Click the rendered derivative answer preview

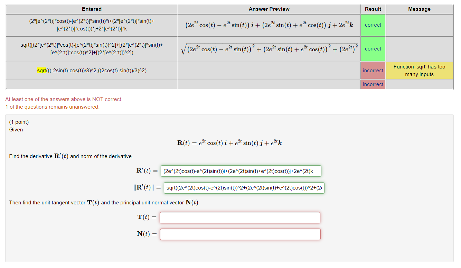click(x=269, y=25)
